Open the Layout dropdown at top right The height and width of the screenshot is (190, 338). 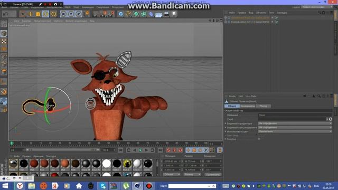(317, 7)
